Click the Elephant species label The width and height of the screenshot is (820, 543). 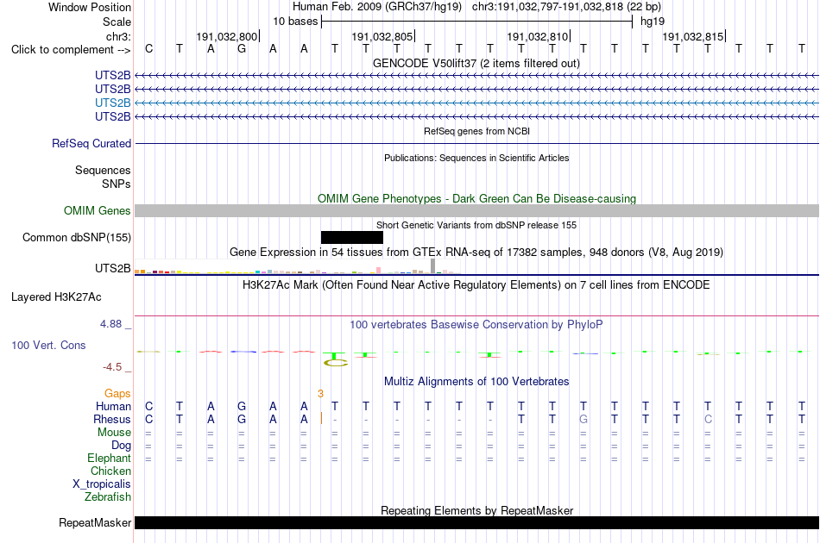tap(109, 458)
